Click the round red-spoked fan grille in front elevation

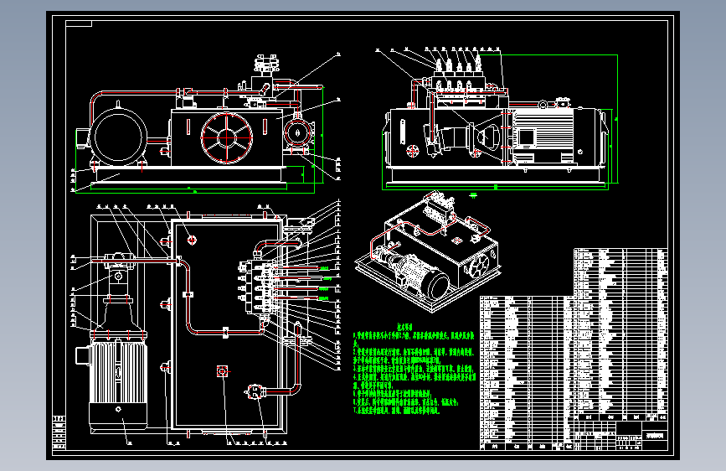coord(227,137)
